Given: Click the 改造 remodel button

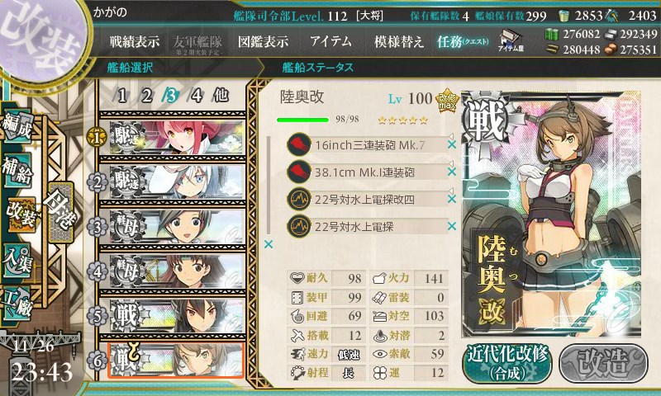Looking at the screenshot, I should [604, 364].
